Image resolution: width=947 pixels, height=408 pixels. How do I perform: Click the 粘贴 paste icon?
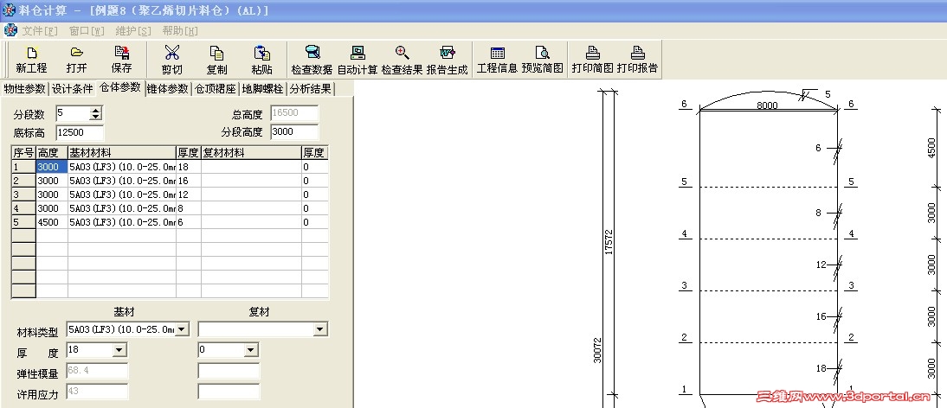click(261, 59)
